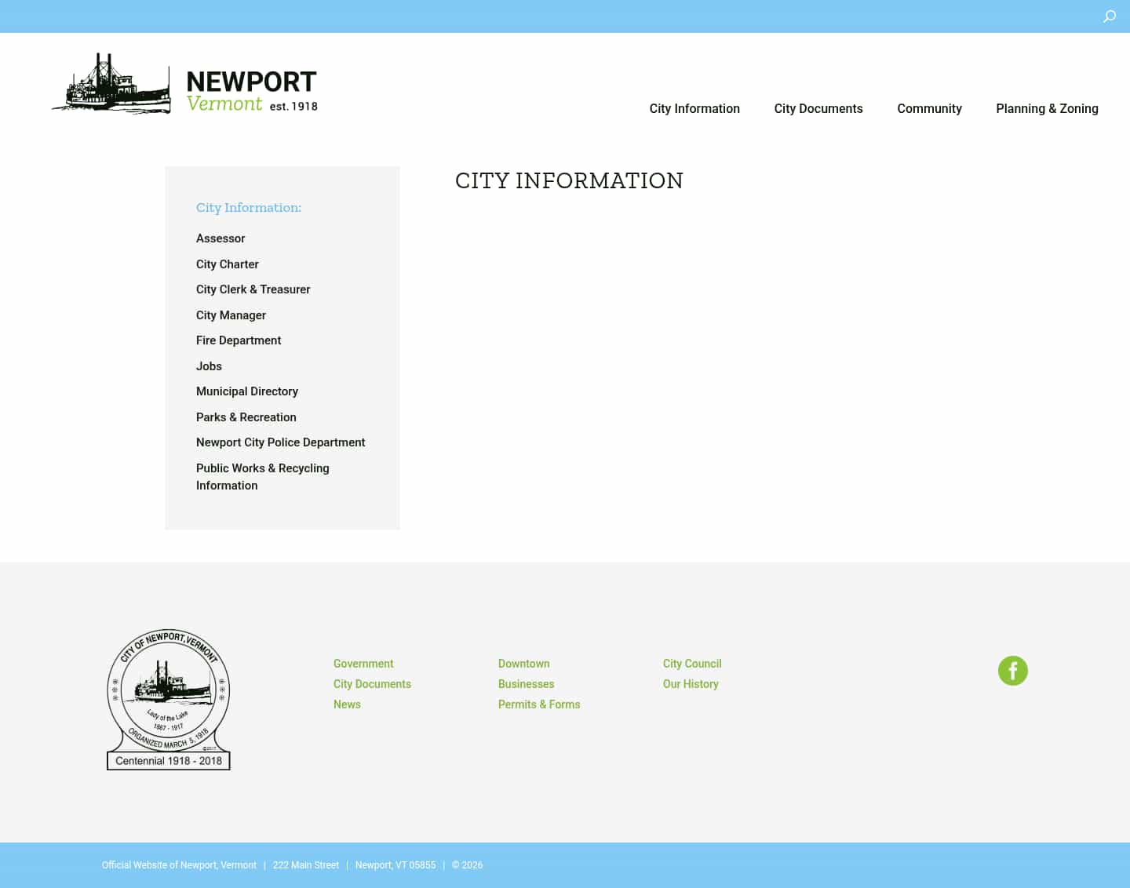Go to the Fire Department page
1130x888 pixels.
coord(239,340)
